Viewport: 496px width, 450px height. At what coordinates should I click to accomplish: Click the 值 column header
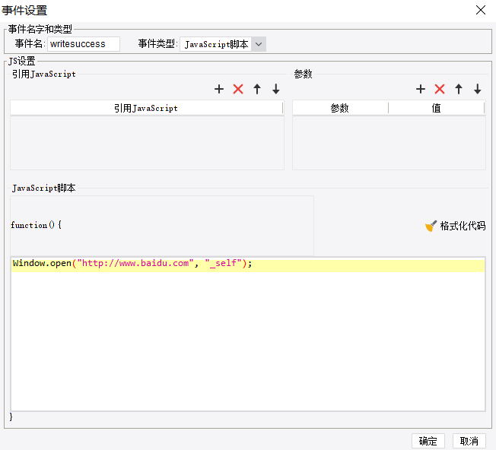click(437, 108)
